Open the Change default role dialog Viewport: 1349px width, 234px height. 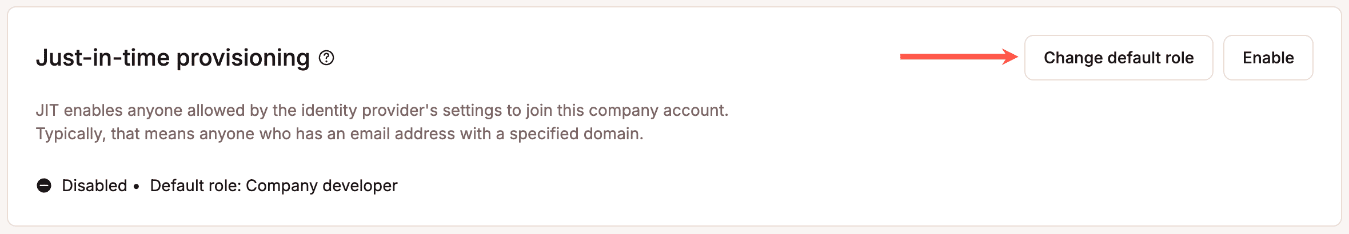[1118, 58]
